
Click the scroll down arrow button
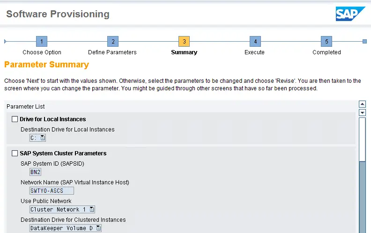[362, 112]
